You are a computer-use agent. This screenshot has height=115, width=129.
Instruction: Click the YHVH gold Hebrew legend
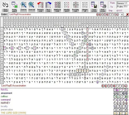pos(121,113)
